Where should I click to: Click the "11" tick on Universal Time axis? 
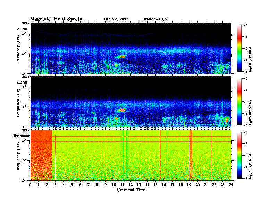click(x=122, y=185)
